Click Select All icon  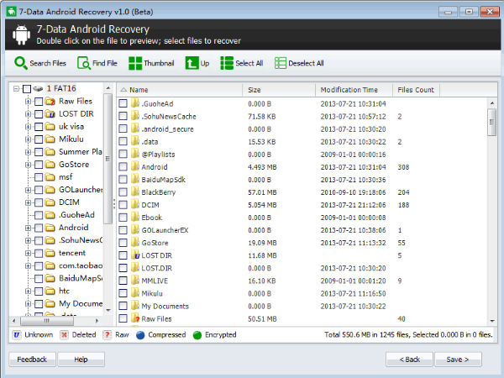(227, 63)
